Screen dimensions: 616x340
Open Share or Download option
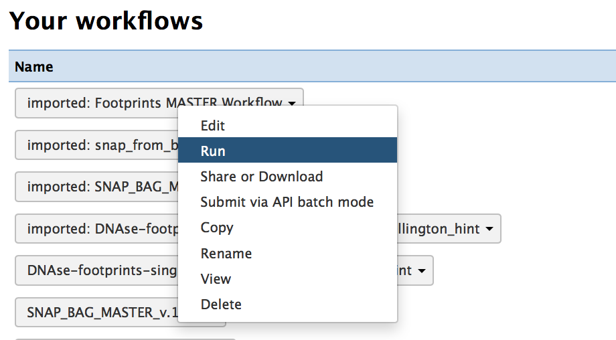pos(287,176)
